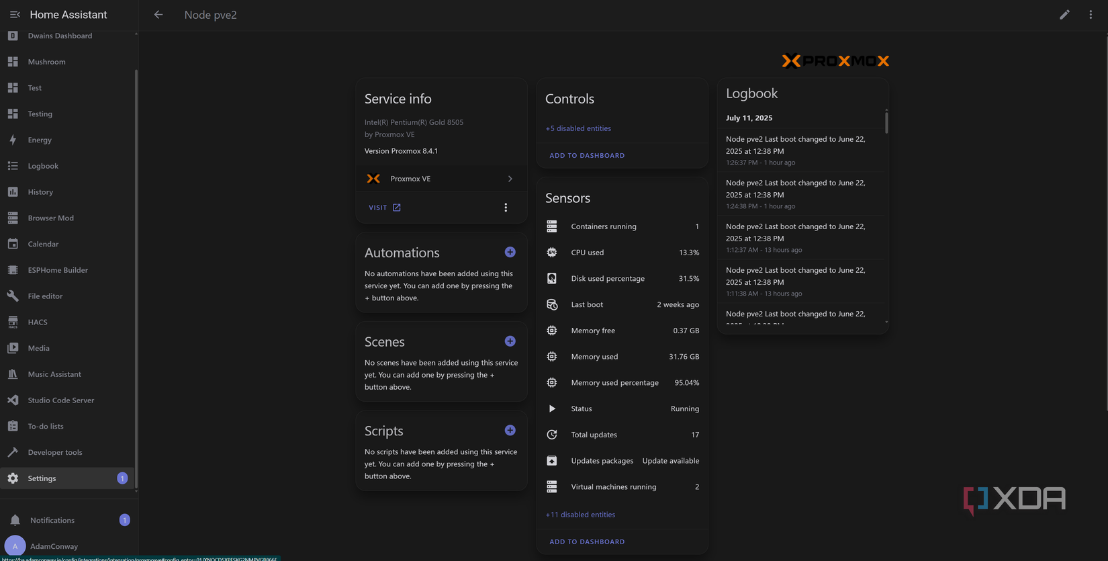
Task: Click the Status play icon
Action: coord(552,408)
